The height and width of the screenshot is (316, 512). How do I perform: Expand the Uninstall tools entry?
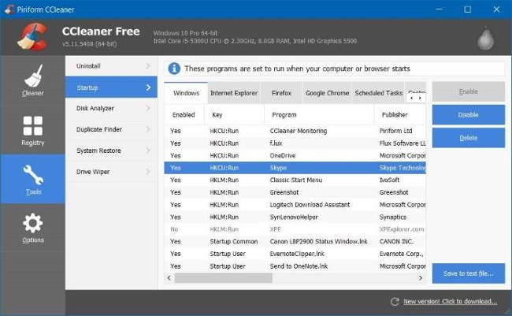pyautogui.click(x=110, y=65)
